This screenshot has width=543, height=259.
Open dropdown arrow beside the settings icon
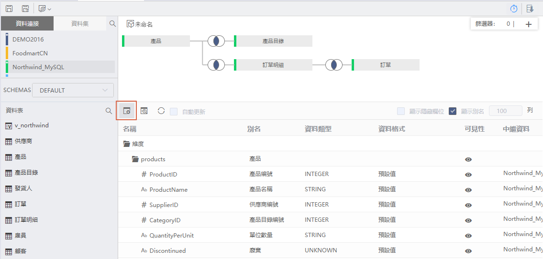50,9
